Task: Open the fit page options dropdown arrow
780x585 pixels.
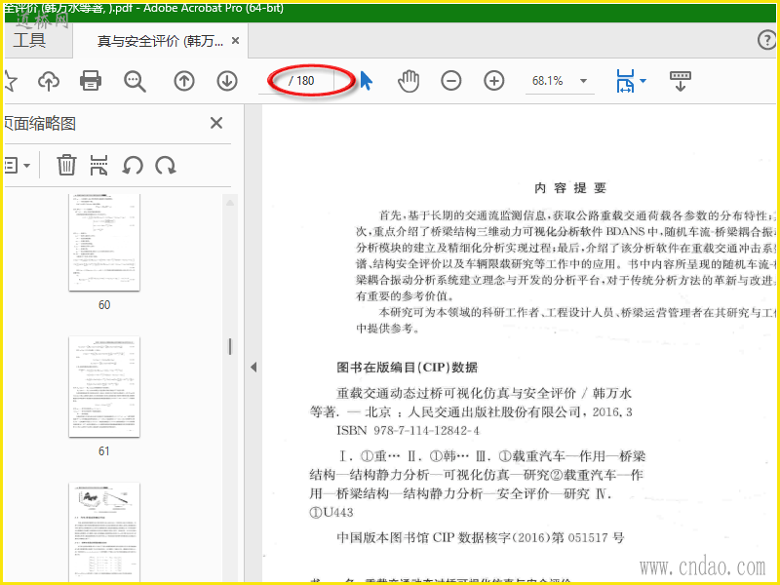Action: [x=643, y=81]
